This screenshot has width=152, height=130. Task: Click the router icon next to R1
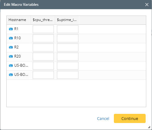pyautogui.click(x=11, y=29)
